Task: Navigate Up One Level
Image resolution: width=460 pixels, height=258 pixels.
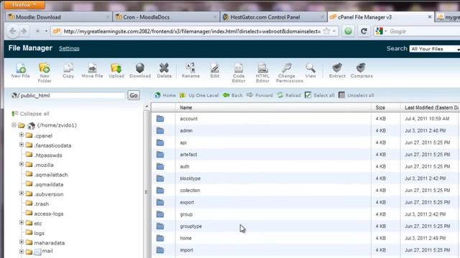Action: pyautogui.click(x=199, y=95)
